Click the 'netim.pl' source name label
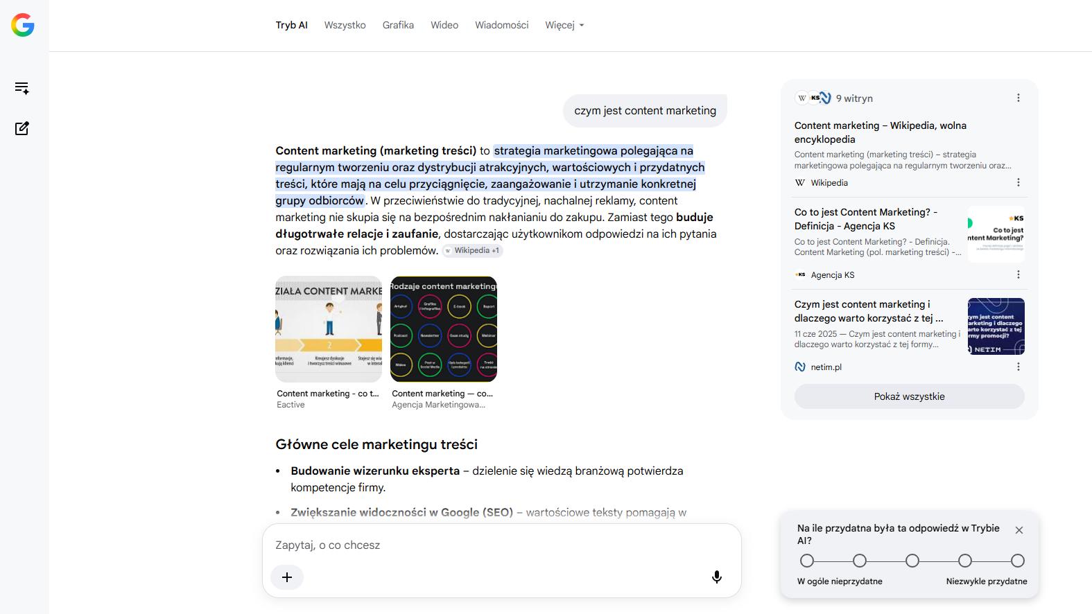The image size is (1092, 614). (826, 367)
